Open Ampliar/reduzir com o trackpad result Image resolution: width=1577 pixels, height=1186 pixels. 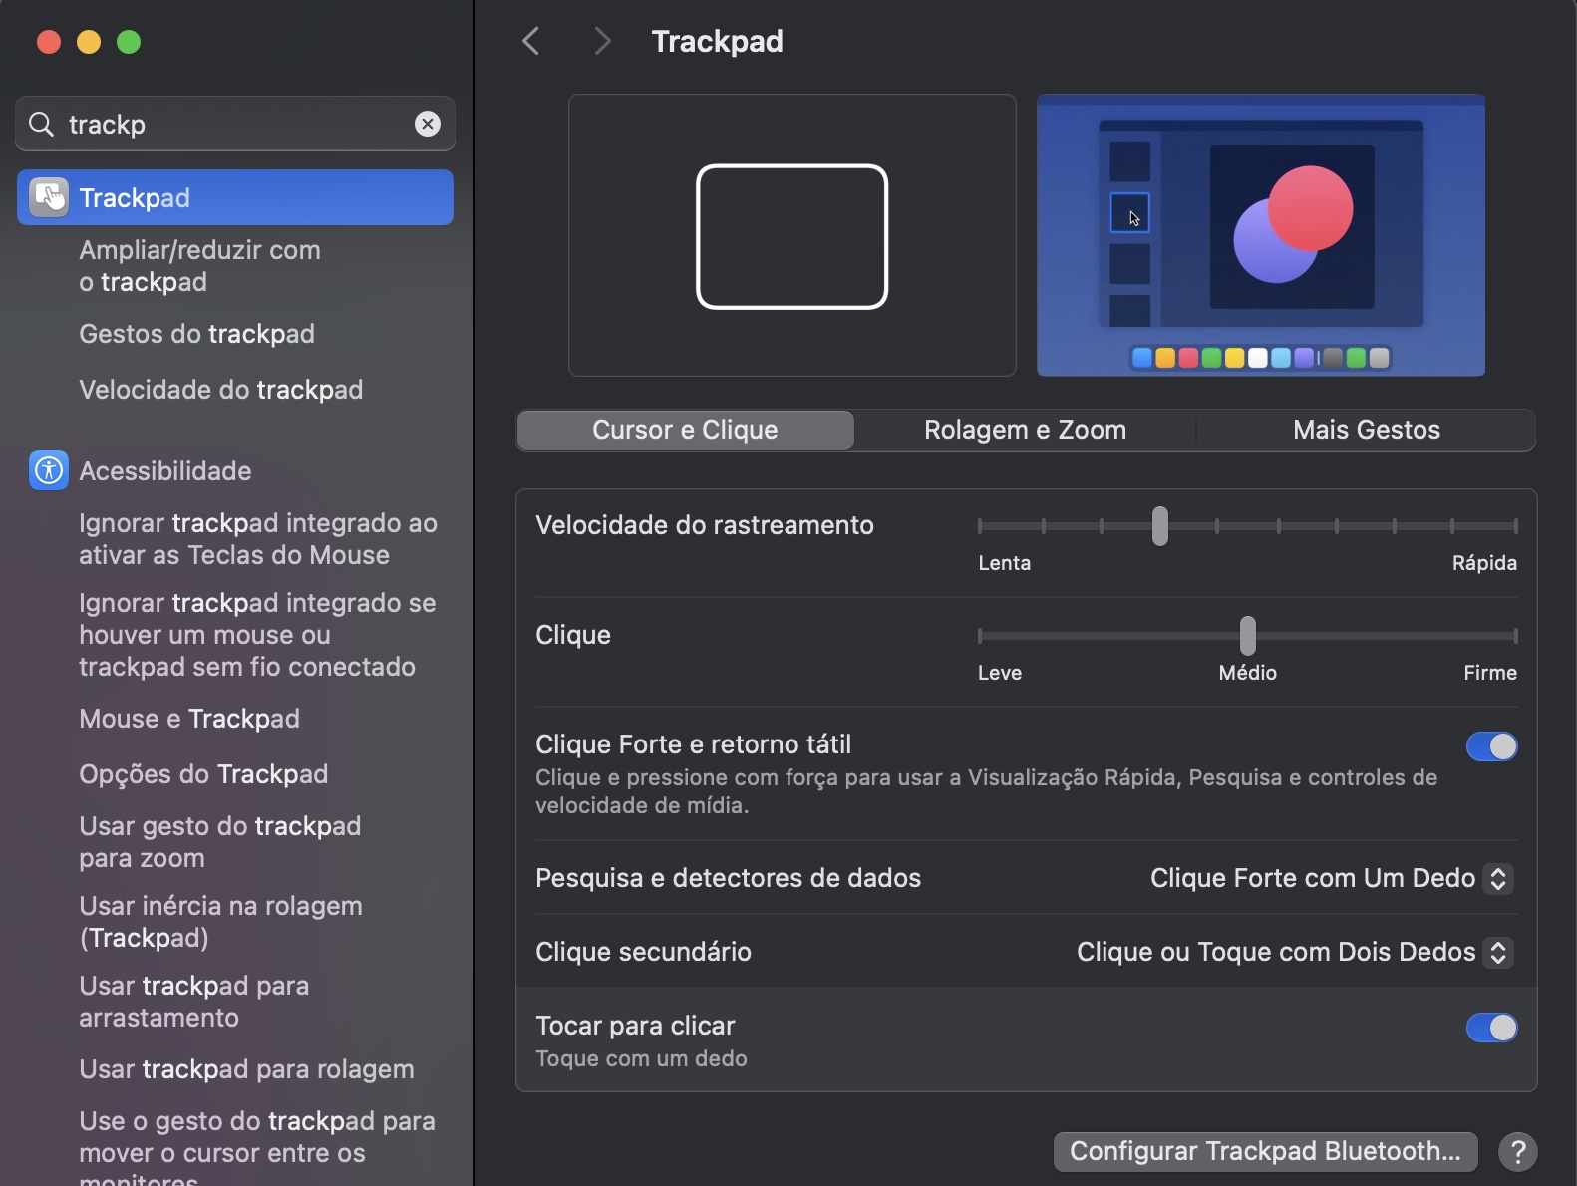pos(199,266)
